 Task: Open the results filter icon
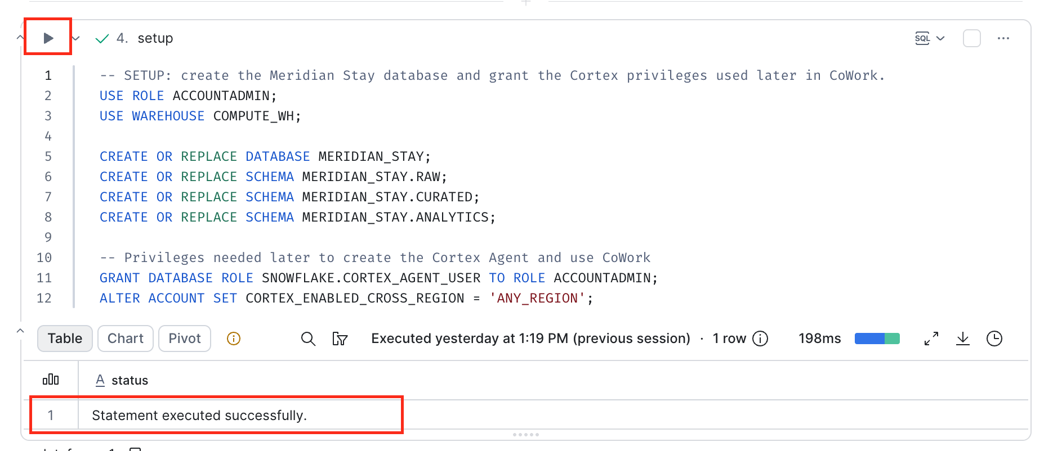coord(340,339)
